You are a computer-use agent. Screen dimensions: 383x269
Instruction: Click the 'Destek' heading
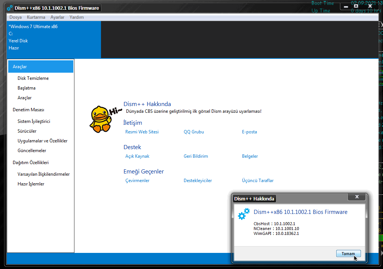132,147
